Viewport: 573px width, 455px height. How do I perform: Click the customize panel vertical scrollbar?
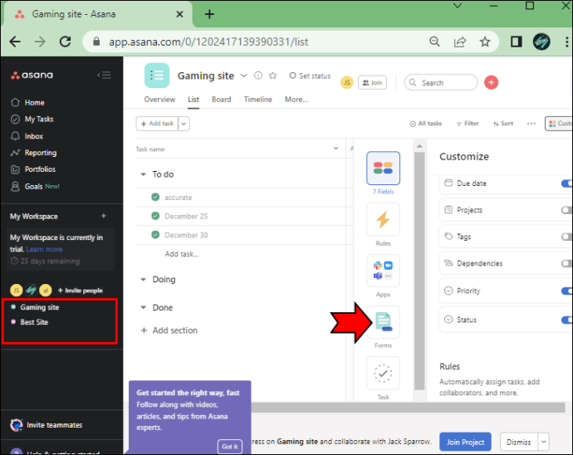[x=419, y=269]
